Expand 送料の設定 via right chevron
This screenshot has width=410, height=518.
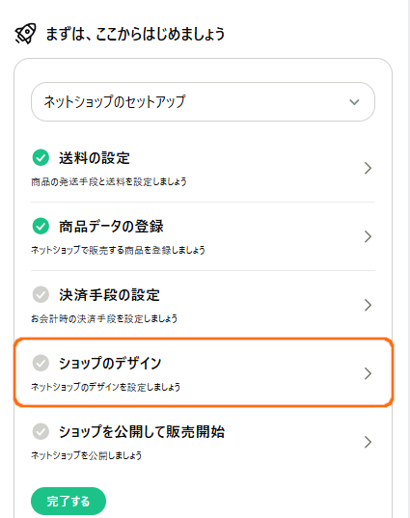pos(368,168)
